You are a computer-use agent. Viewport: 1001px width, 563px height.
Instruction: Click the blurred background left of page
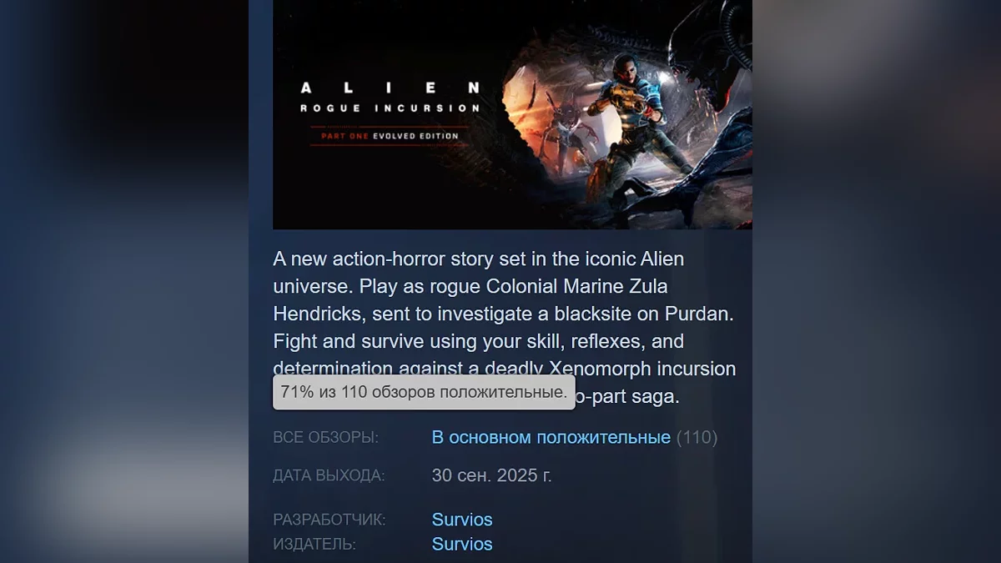[124, 281]
